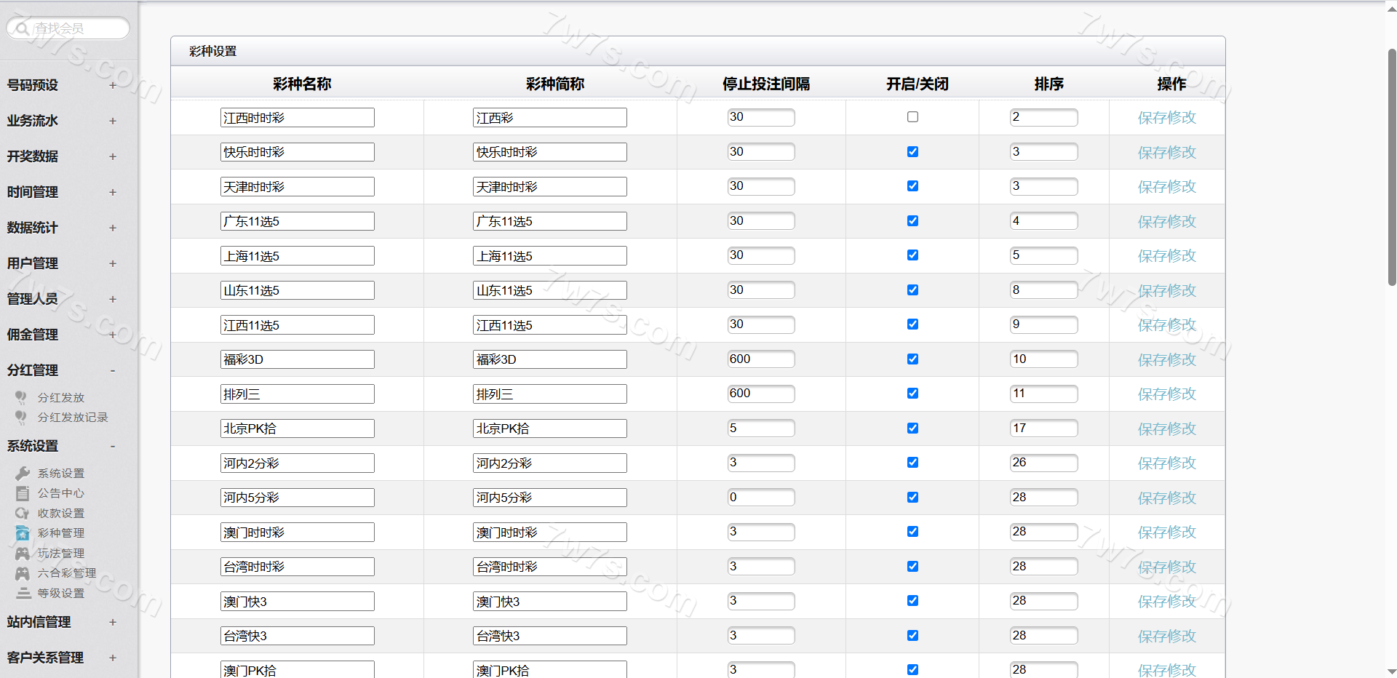Click the blue star folder icon for 彩种管理

tap(23, 533)
